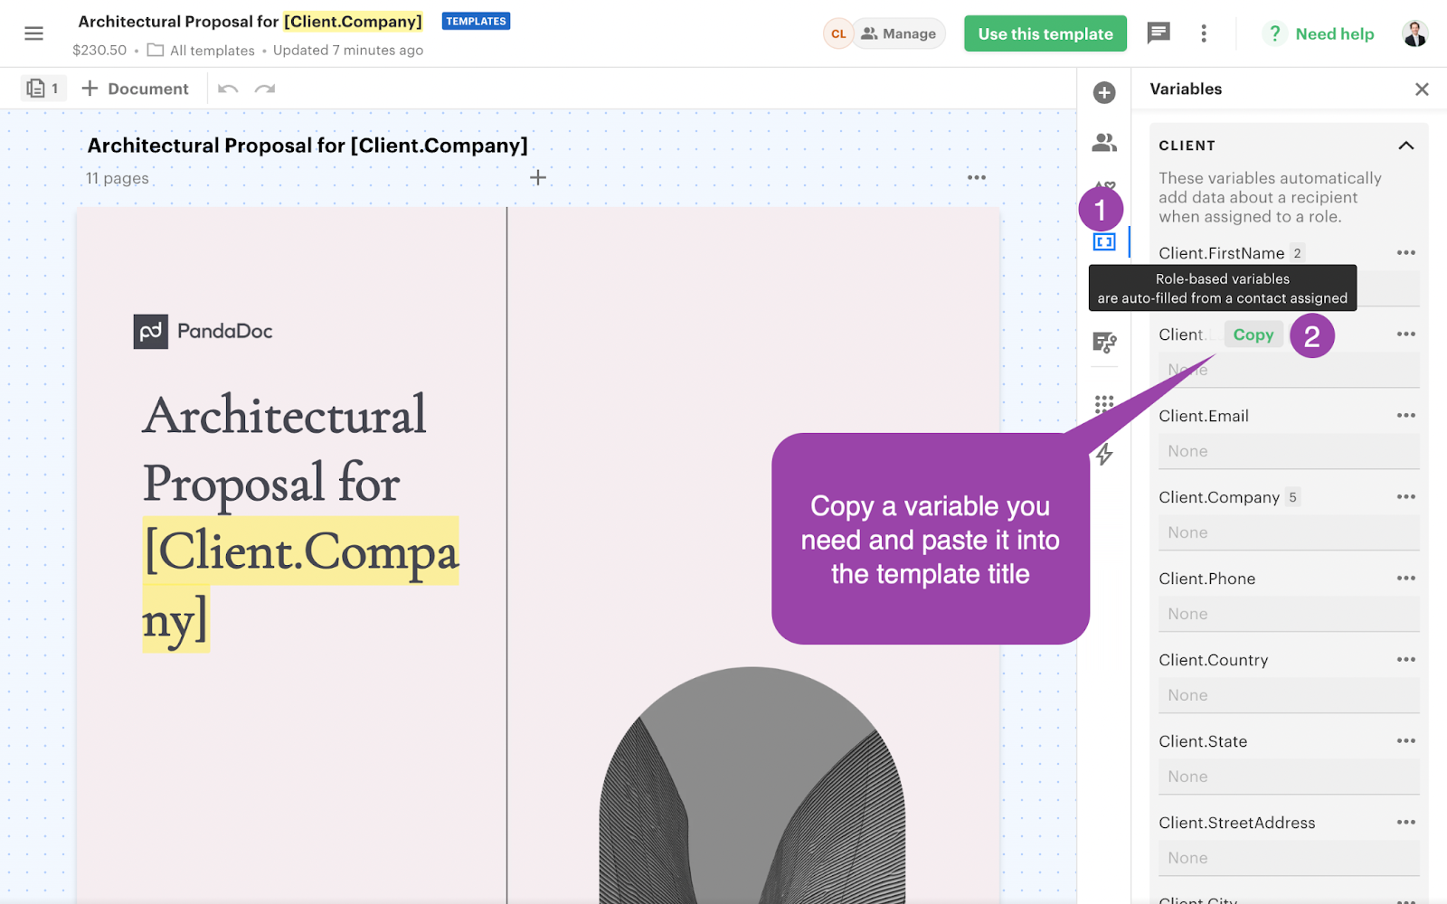
Task: Click the redo arrow icon
Action: [265, 89]
